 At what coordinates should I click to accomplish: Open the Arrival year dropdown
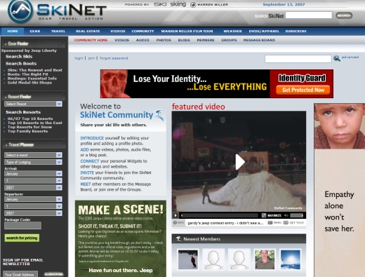33,187
